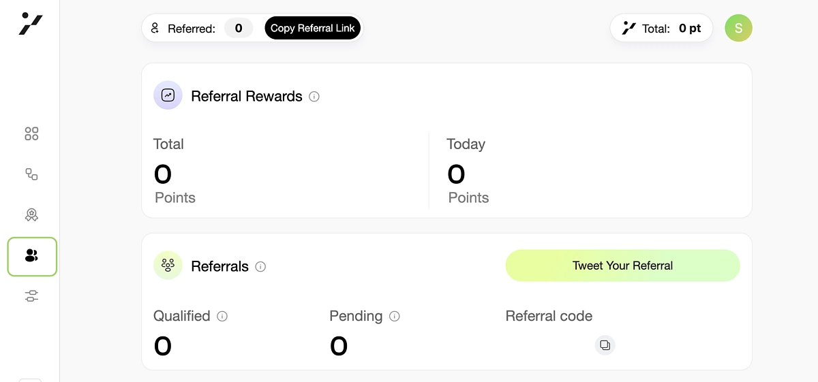Click the Referral Rewards chart icon
This screenshot has width=818, height=382.
168,95
